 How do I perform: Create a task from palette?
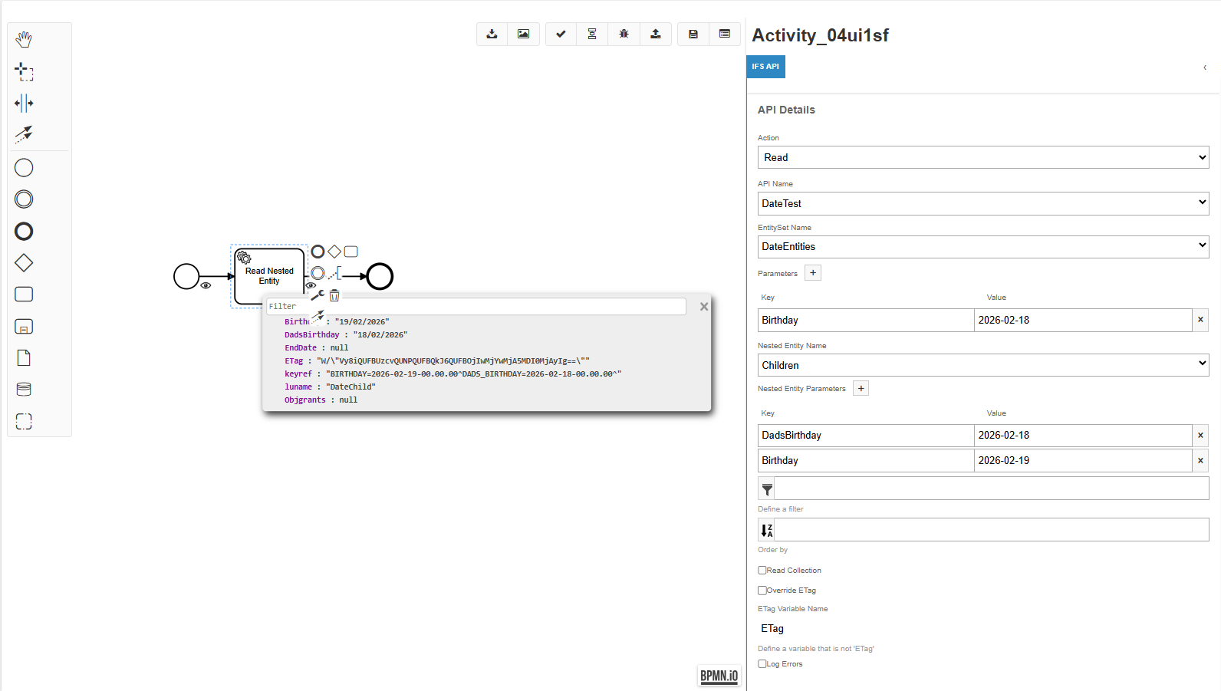[24, 294]
